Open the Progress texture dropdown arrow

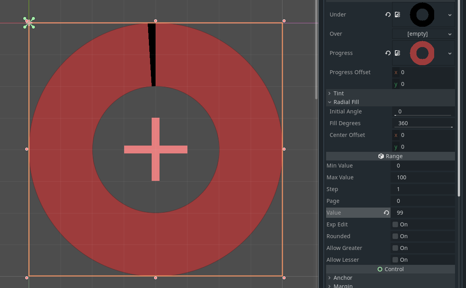[x=450, y=53]
